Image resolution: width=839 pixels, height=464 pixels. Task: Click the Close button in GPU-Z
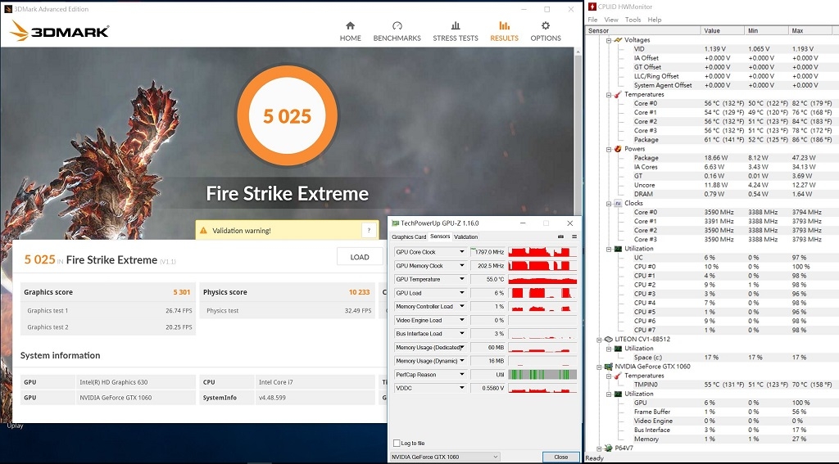pos(560,457)
